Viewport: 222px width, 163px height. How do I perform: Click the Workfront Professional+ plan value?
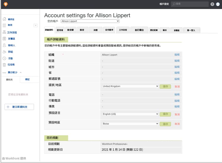(x=115, y=144)
